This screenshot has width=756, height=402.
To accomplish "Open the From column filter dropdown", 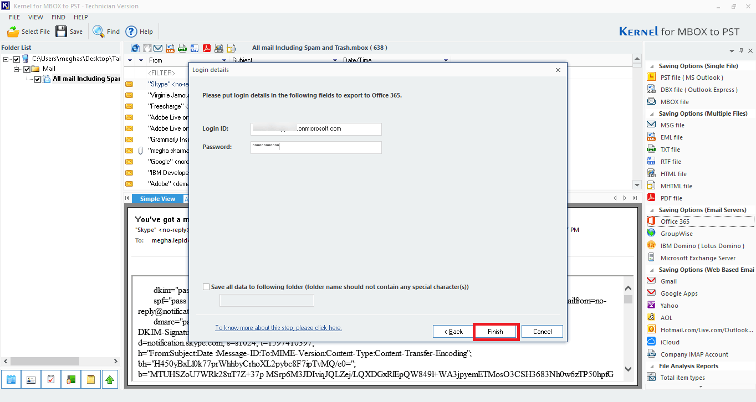I will tap(224, 60).
